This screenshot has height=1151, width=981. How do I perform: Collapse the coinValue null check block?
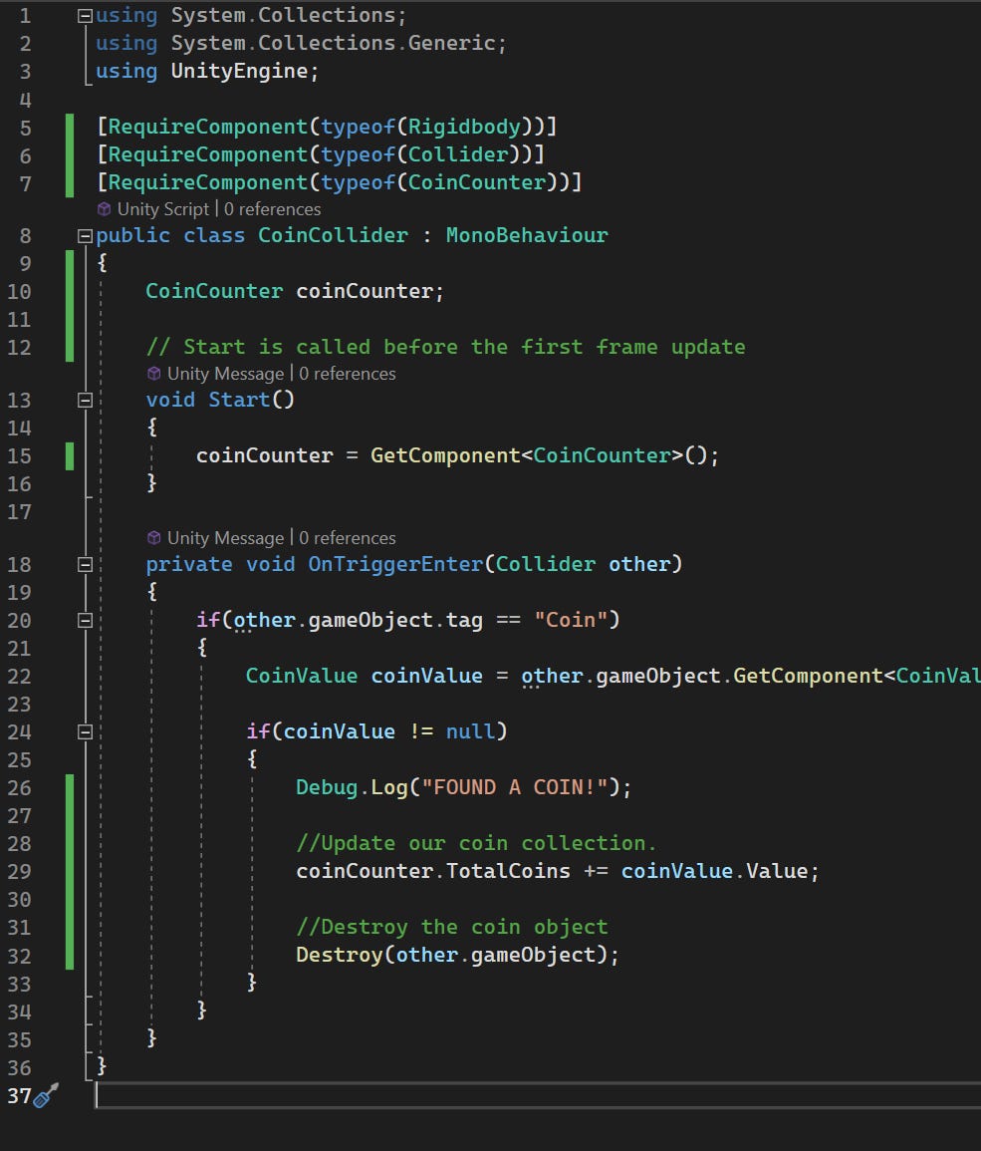point(85,731)
